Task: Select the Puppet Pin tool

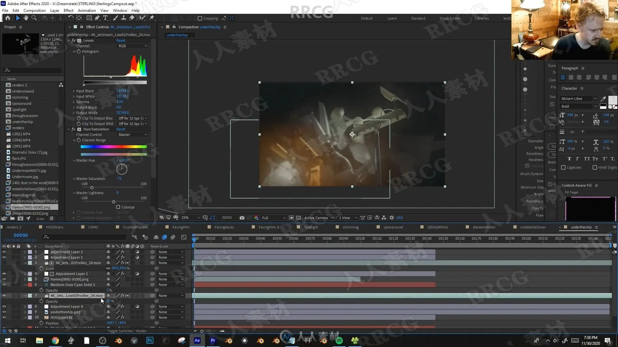Action: (152, 18)
